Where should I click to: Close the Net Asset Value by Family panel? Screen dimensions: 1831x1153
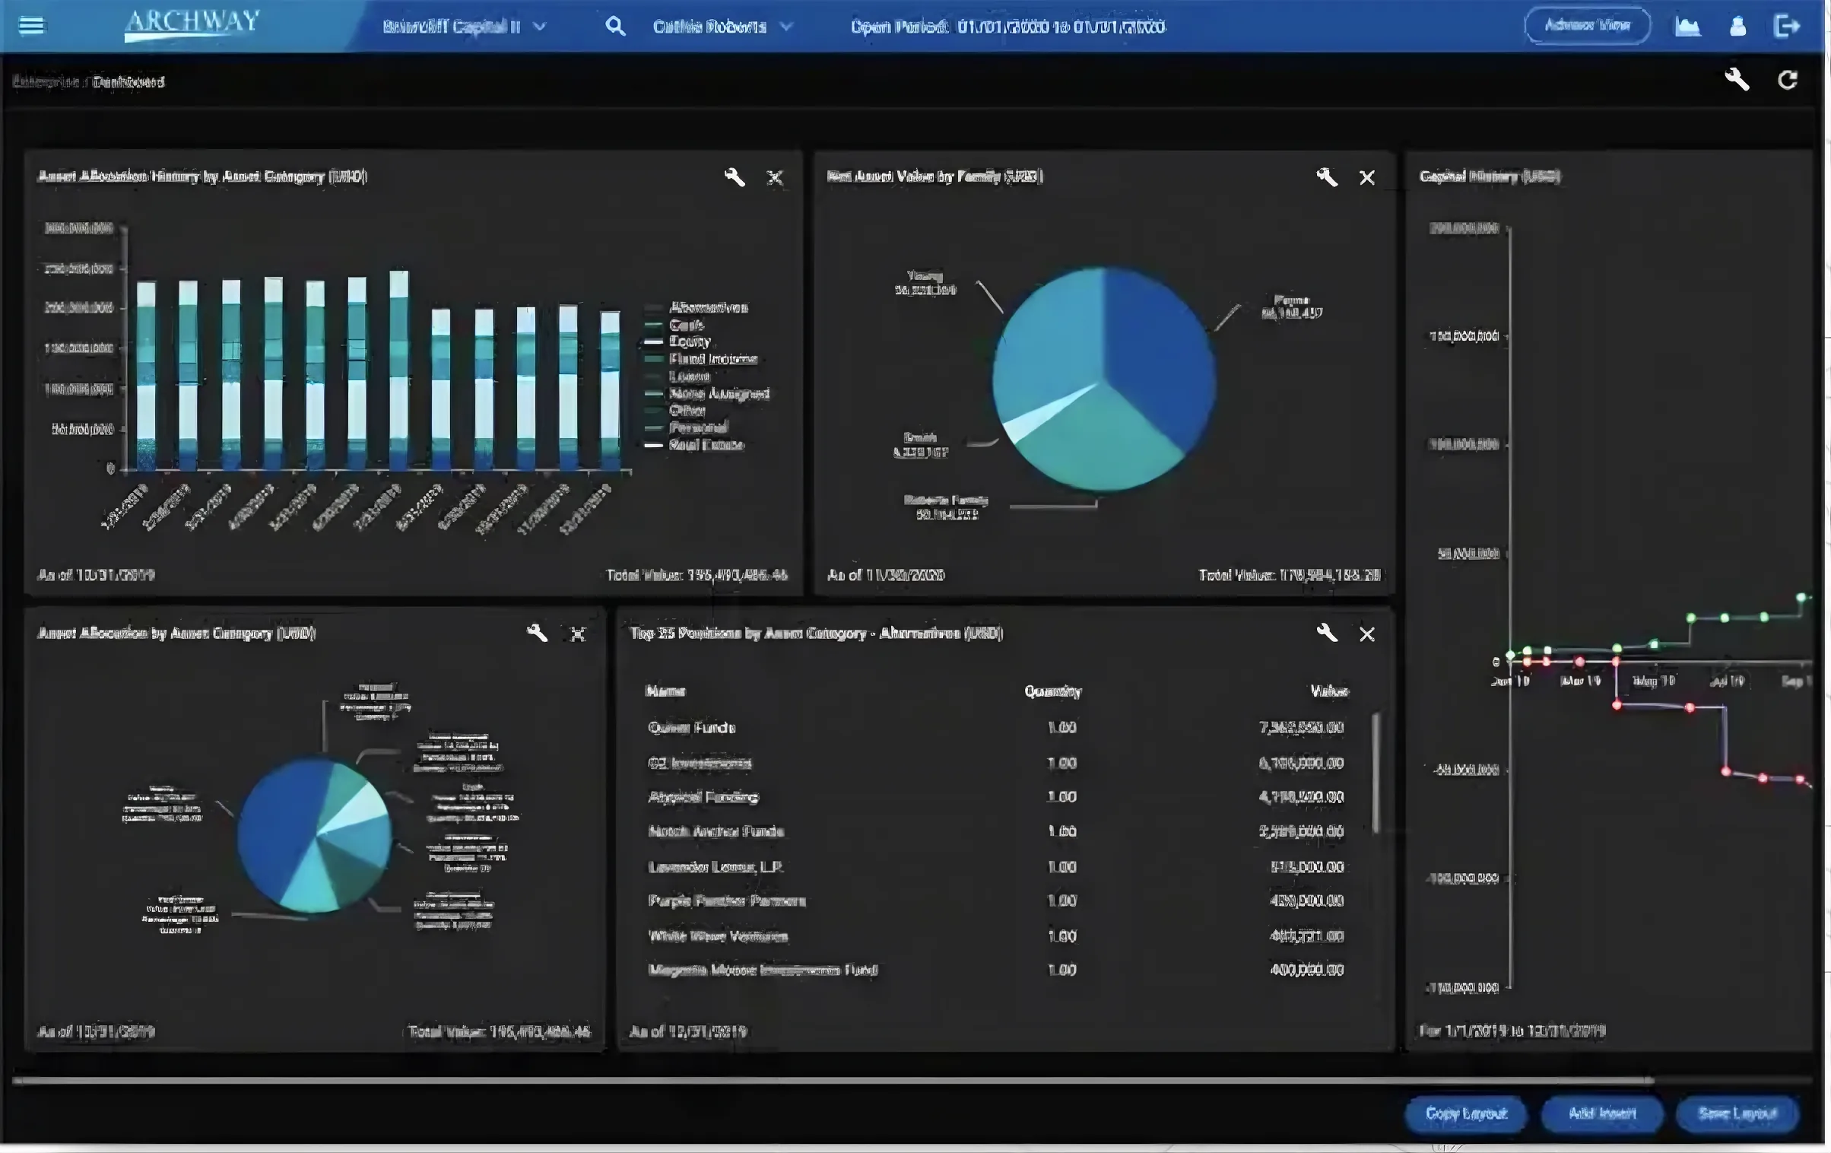click(1367, 178)
